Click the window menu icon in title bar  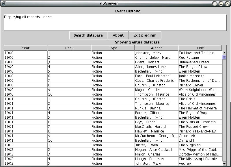point(3,3)
